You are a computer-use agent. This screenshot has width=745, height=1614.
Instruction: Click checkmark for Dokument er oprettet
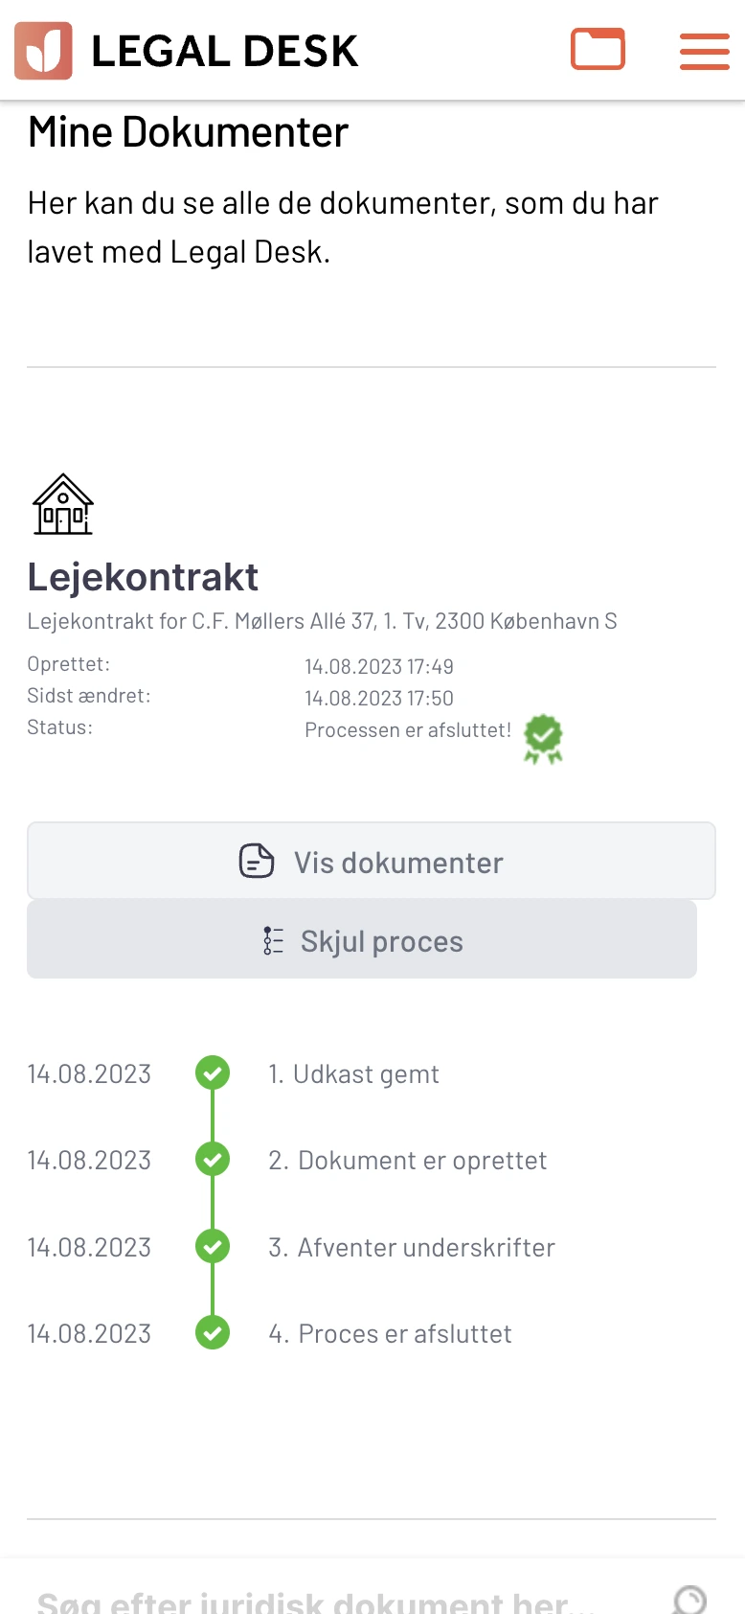tap(213, 1160)
